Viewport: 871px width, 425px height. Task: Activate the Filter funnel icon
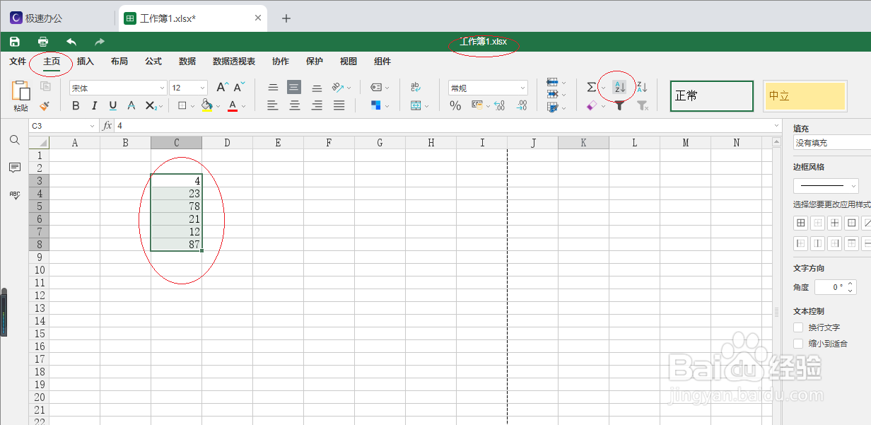pos(619,106)
